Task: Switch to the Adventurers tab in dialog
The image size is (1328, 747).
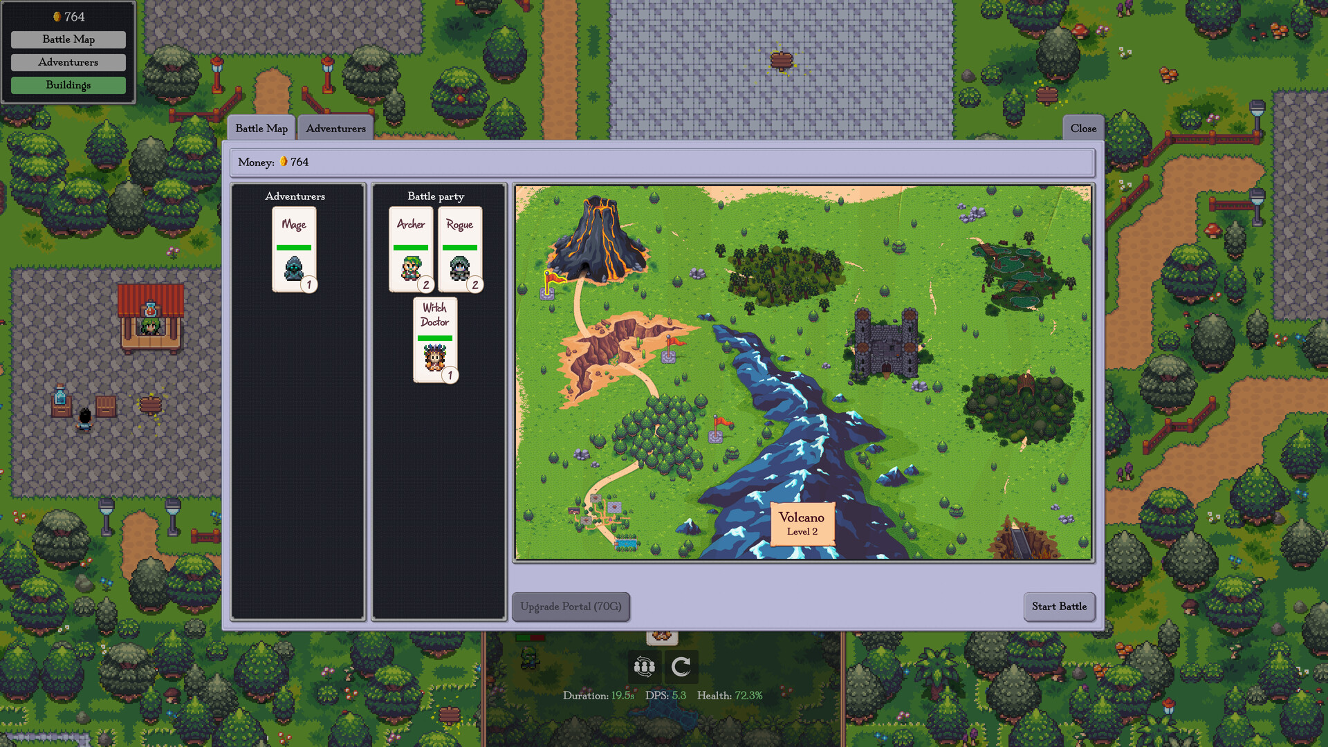Action: point(335,129)
